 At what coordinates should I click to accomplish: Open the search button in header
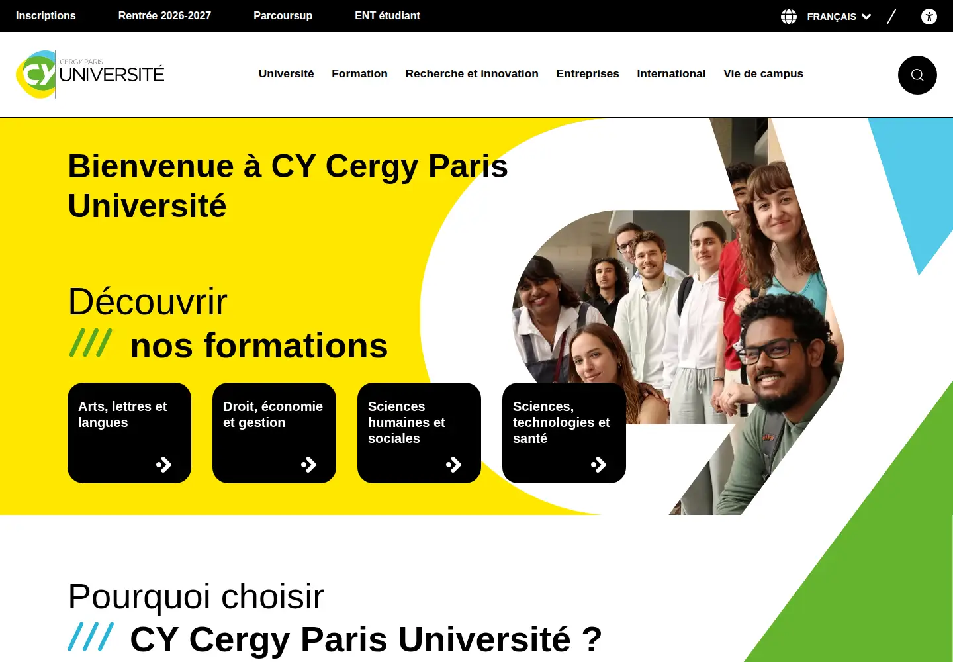click(x=917, y=75)
